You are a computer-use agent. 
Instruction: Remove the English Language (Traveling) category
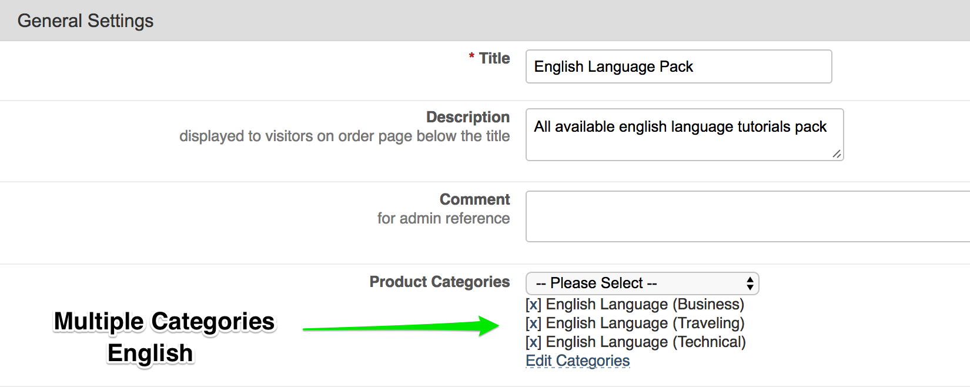[533, 323]
